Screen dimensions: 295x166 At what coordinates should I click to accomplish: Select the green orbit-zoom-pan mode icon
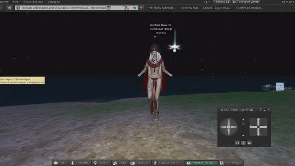243,143
